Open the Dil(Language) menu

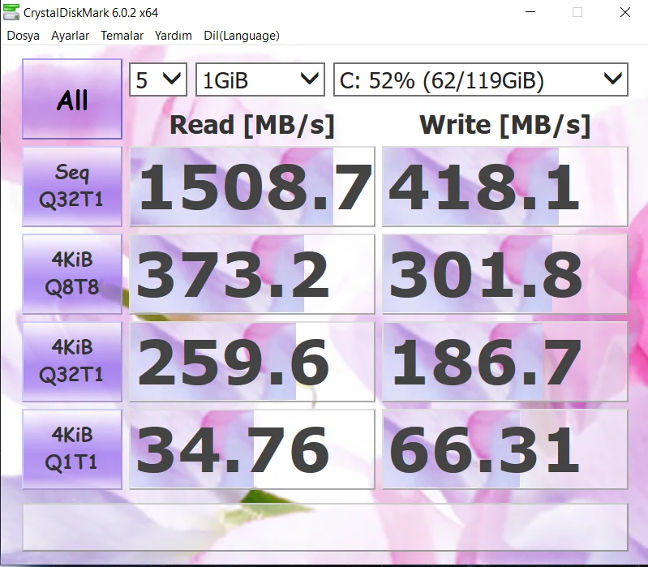tap(242, 36)
